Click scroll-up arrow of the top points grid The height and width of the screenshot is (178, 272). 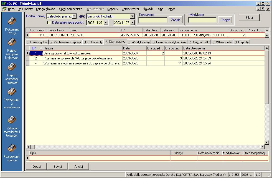point(267,30)
